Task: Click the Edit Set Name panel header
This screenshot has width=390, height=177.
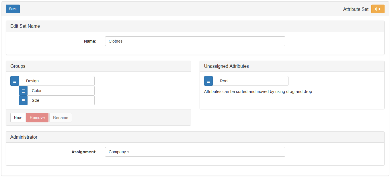Action: 25,26
